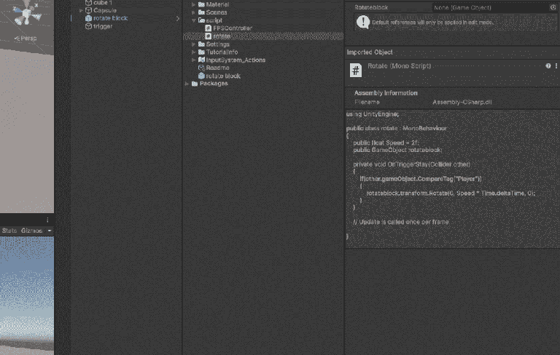The height and width of the screenshot is (355, 560).
Task: Expand the TutorialInfo folder
Action: pyautogui.click(x=193, y=52)
